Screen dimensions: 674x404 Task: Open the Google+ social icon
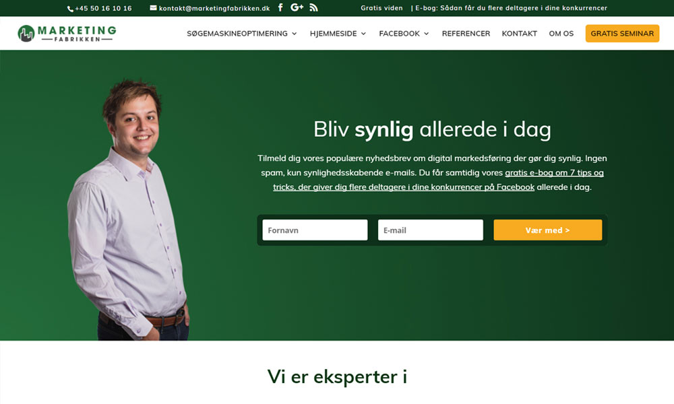coord(297,7)
